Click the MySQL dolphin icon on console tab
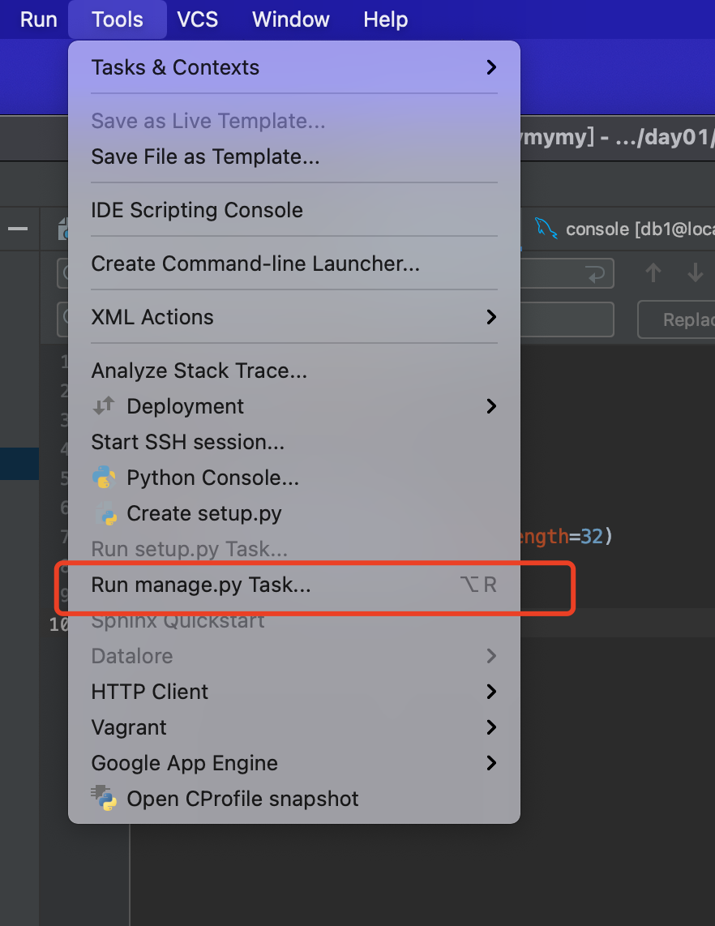Screen dimensions: 715x926 [546, 229]
